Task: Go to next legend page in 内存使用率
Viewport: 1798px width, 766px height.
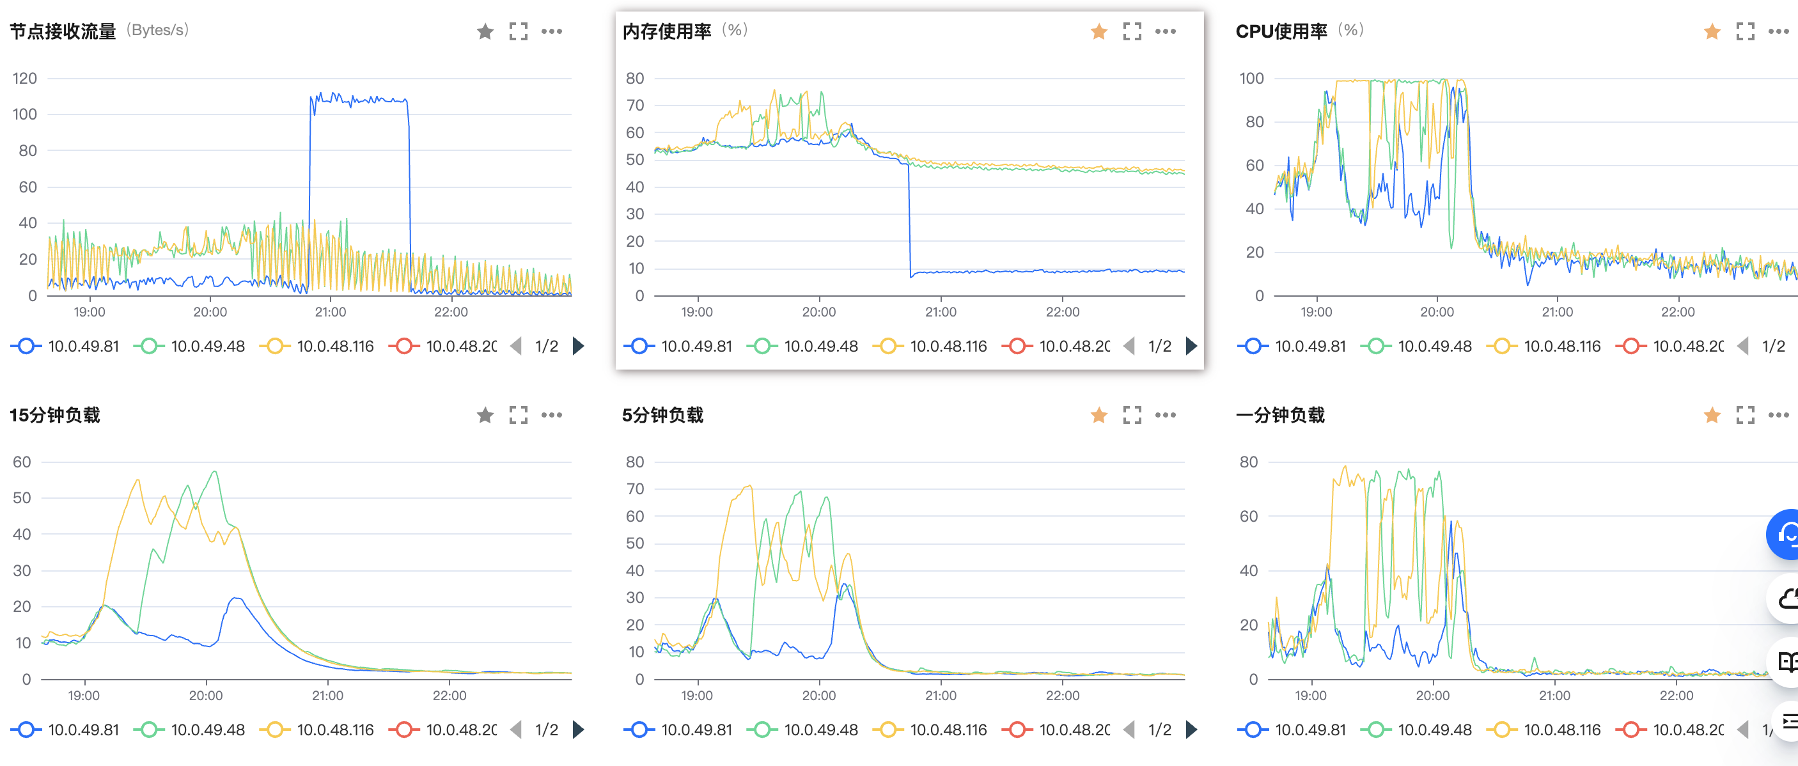Action: (x=1191, y=347)
